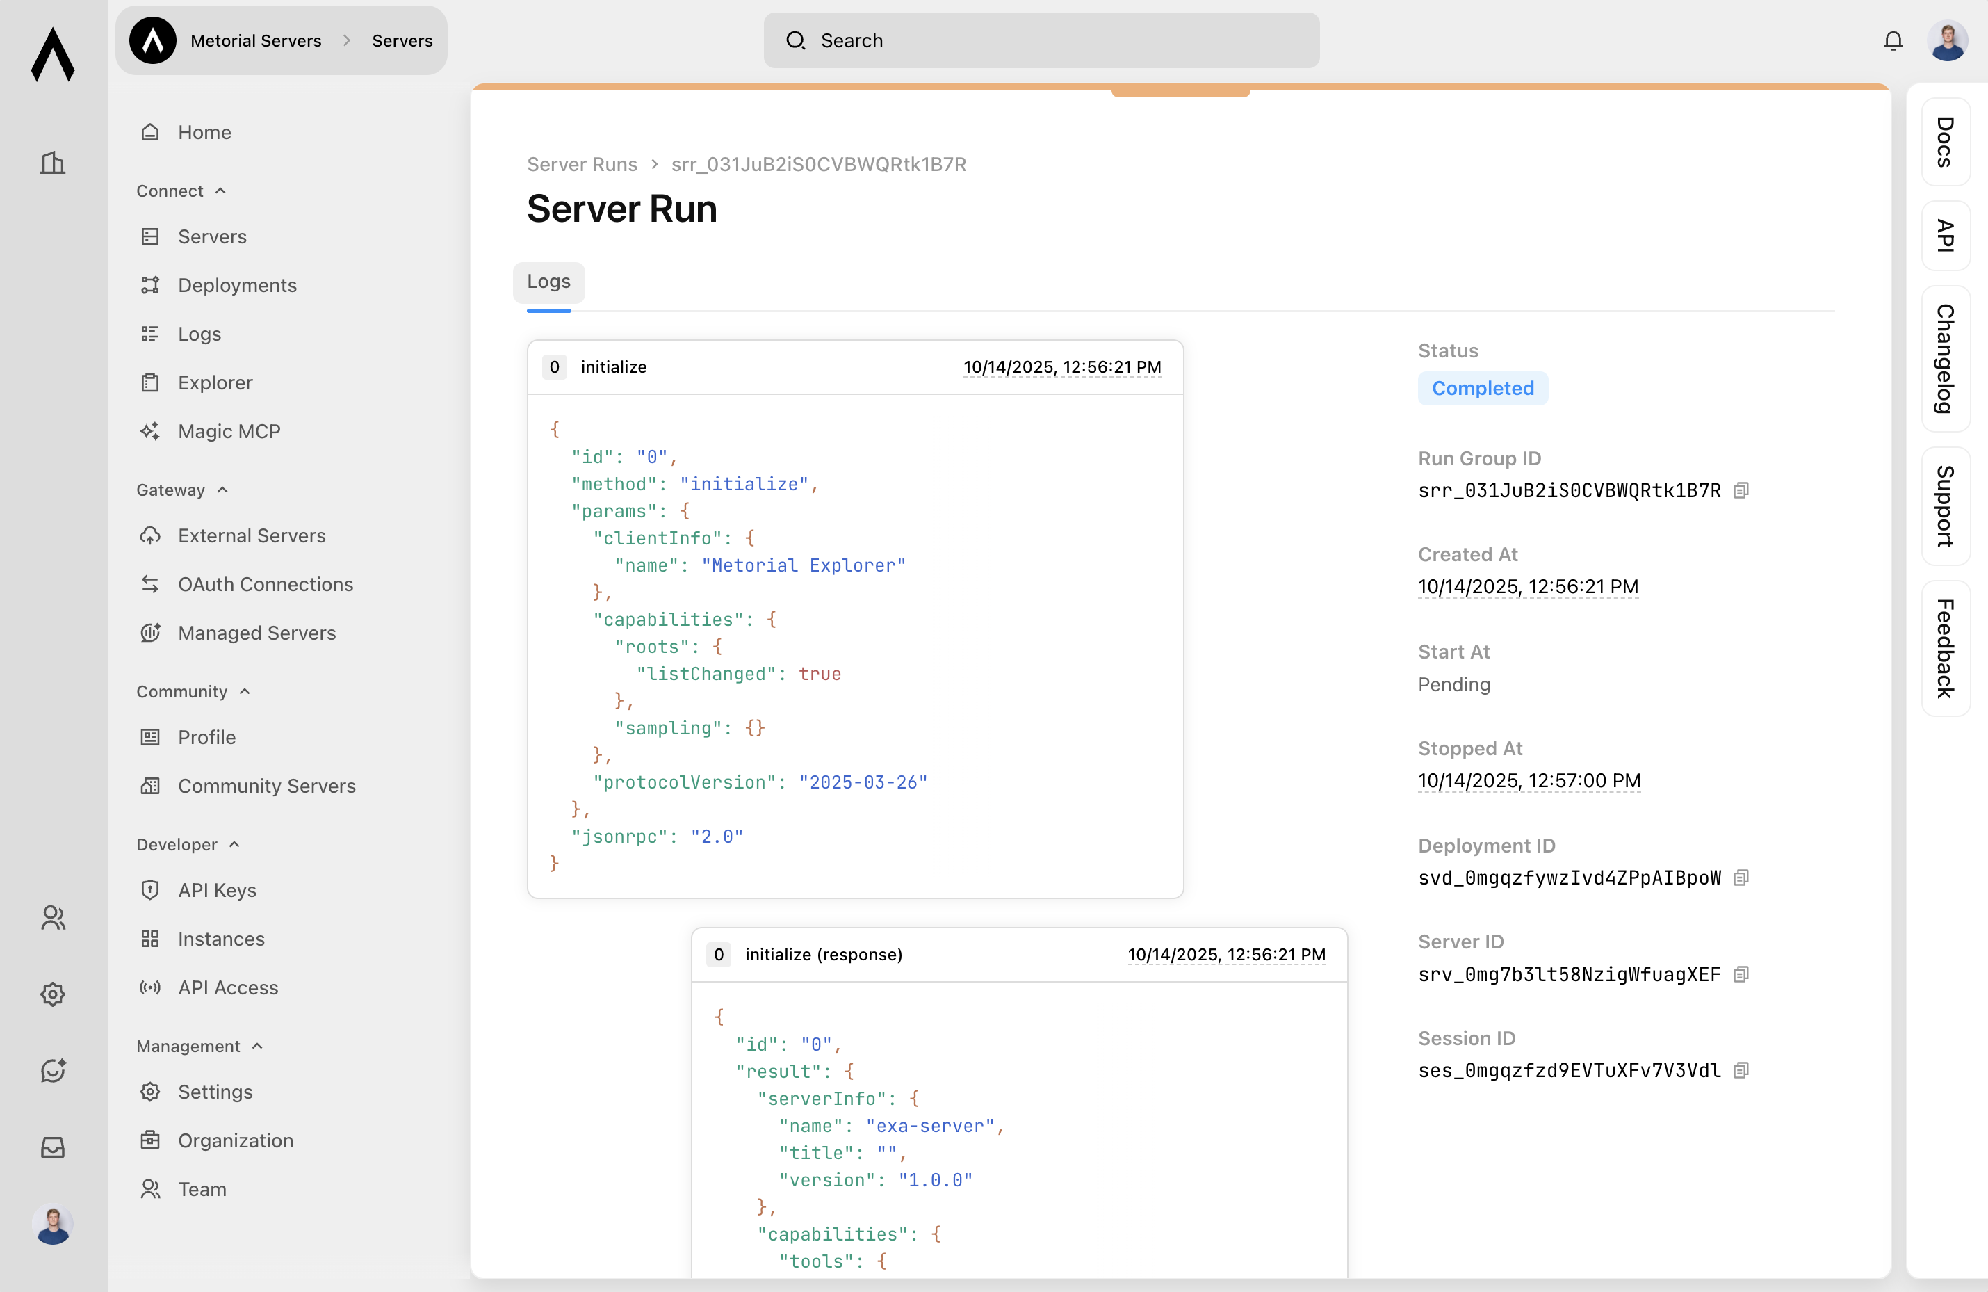Screen dimensions: 1988x1292
Task: Click the gear icon in left rail
Action: [53, 994]
